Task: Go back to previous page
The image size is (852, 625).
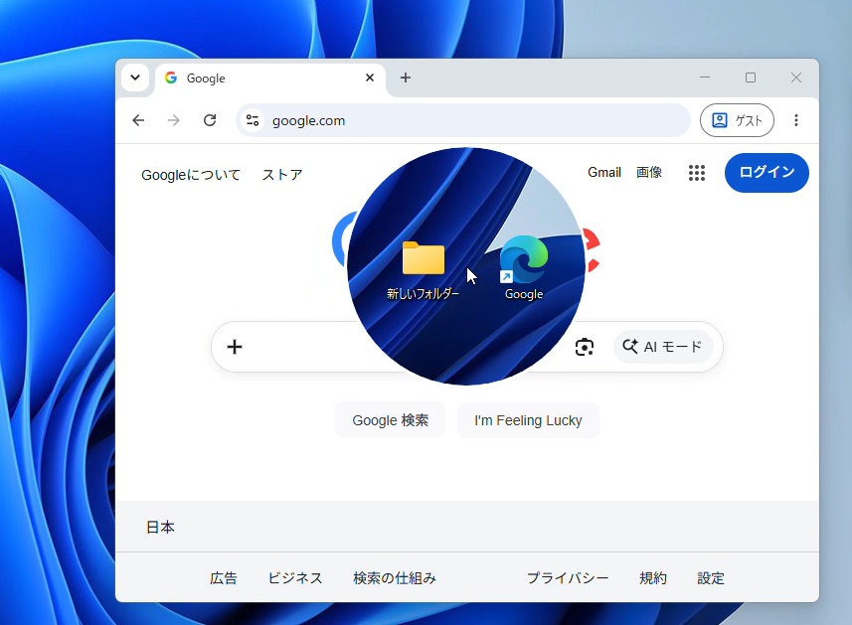Action: click(138, 120)
